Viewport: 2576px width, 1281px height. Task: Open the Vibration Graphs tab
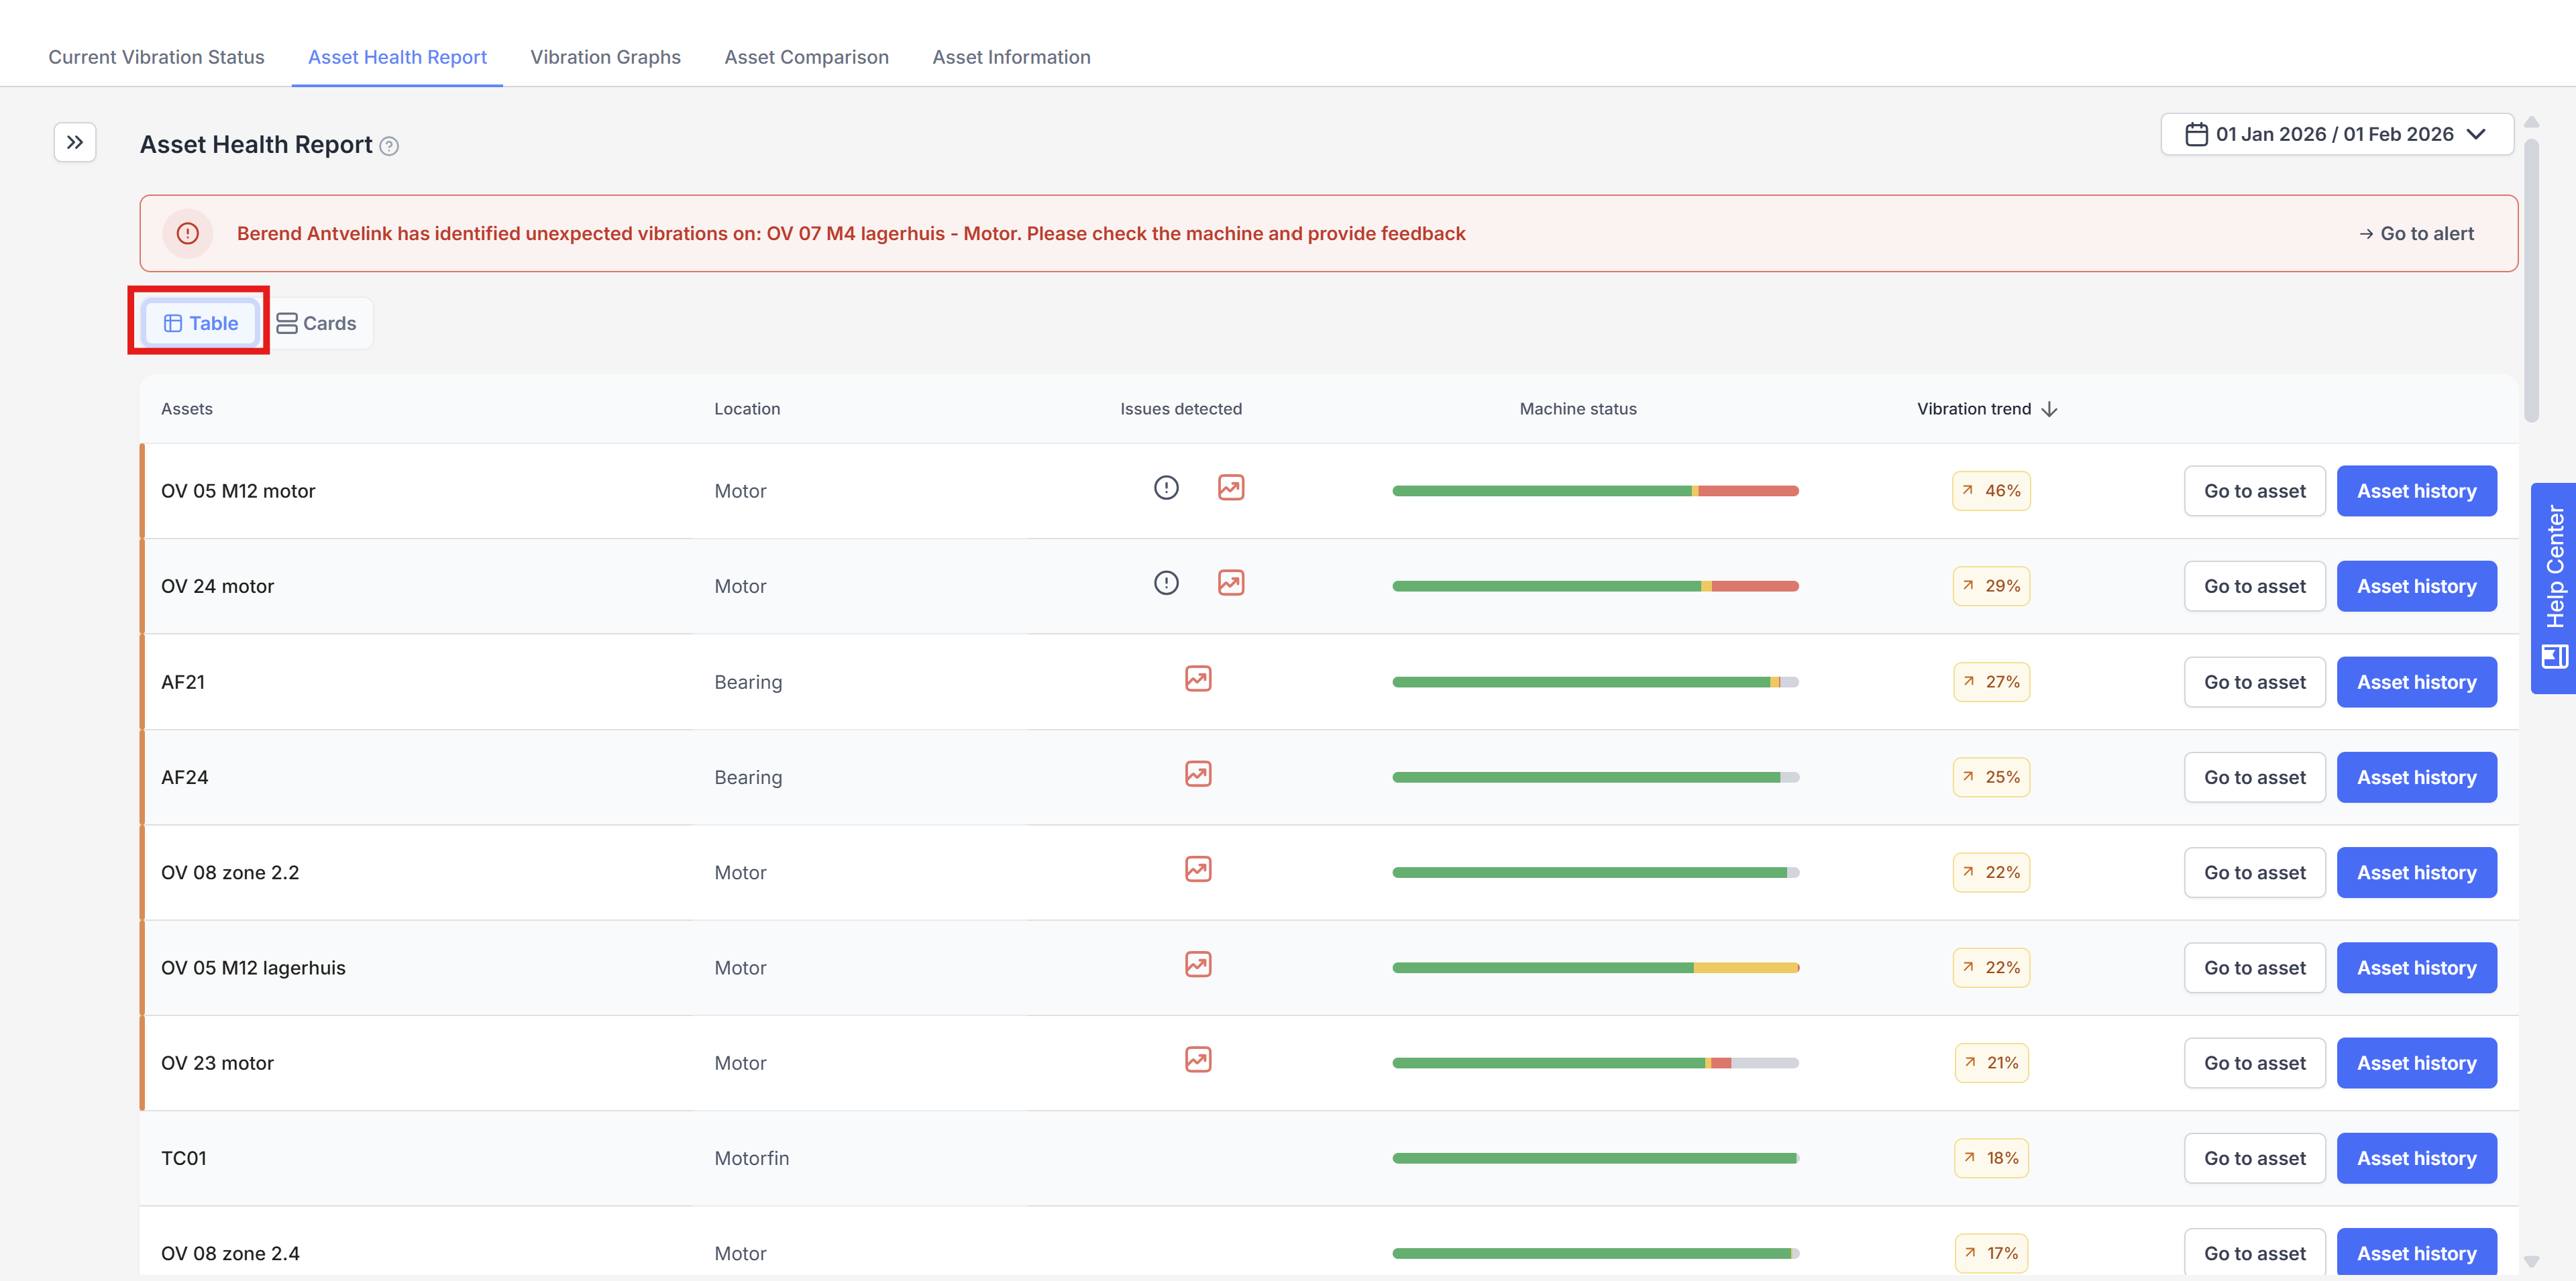(605, 57)
